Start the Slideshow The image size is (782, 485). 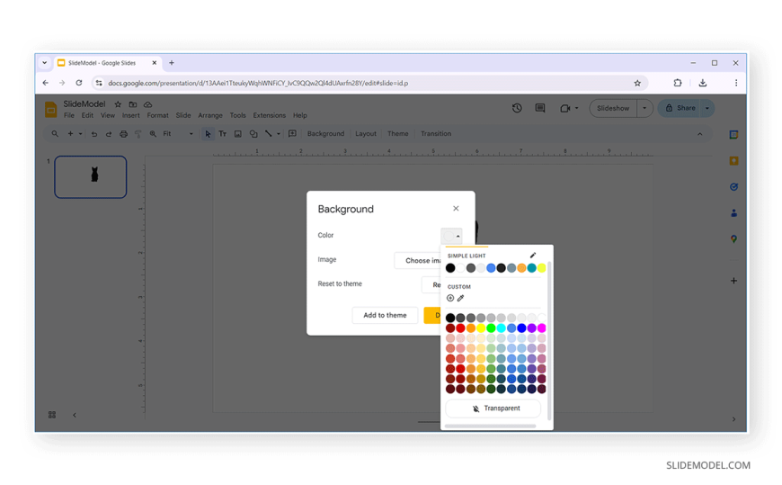(613, 108)
